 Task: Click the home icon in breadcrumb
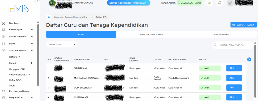pos(49,17)
